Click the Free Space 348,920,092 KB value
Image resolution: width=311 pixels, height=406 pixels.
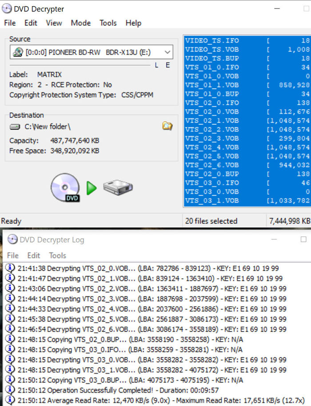pyautogui.click(x=75, y=151)
